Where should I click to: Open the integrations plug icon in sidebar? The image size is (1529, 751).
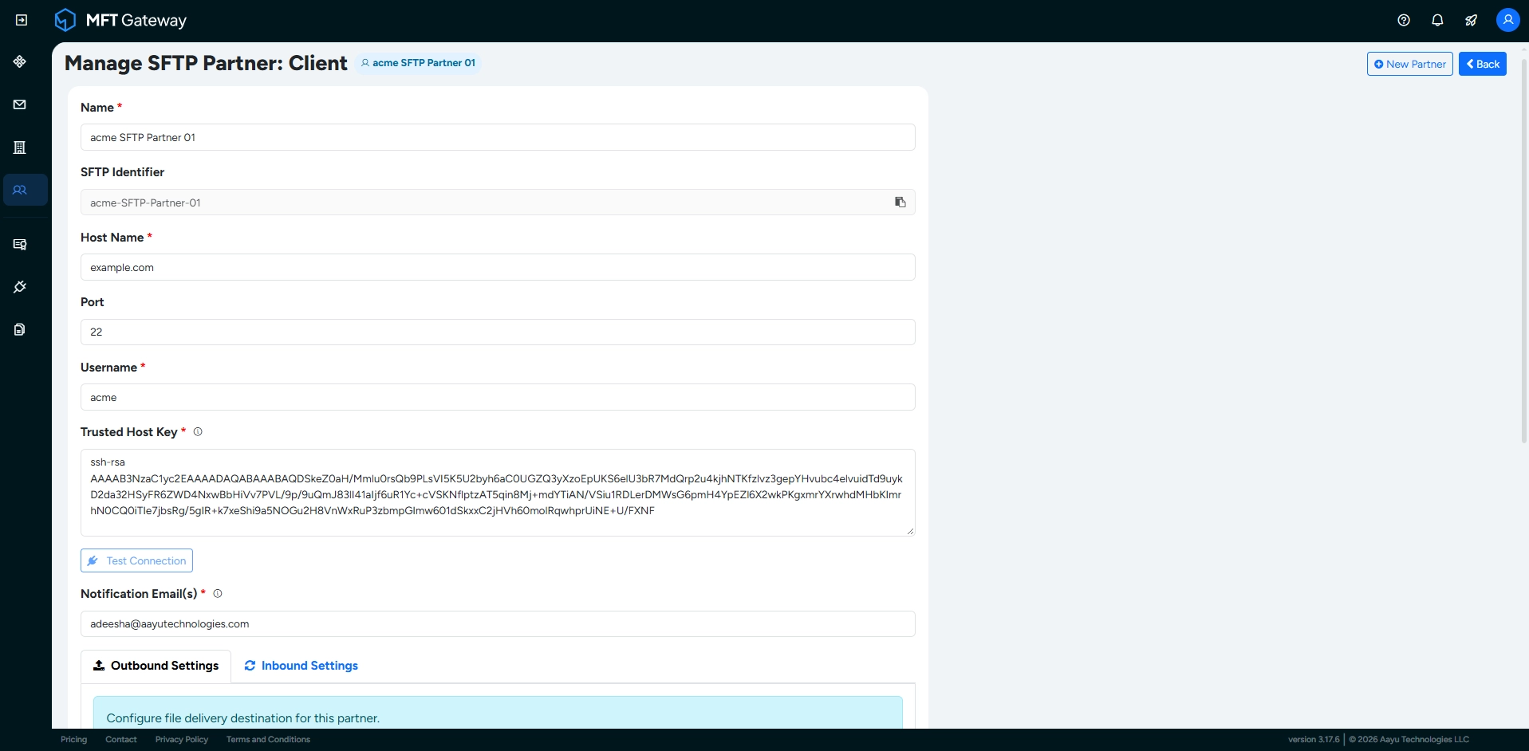click(x=20, y=287)
